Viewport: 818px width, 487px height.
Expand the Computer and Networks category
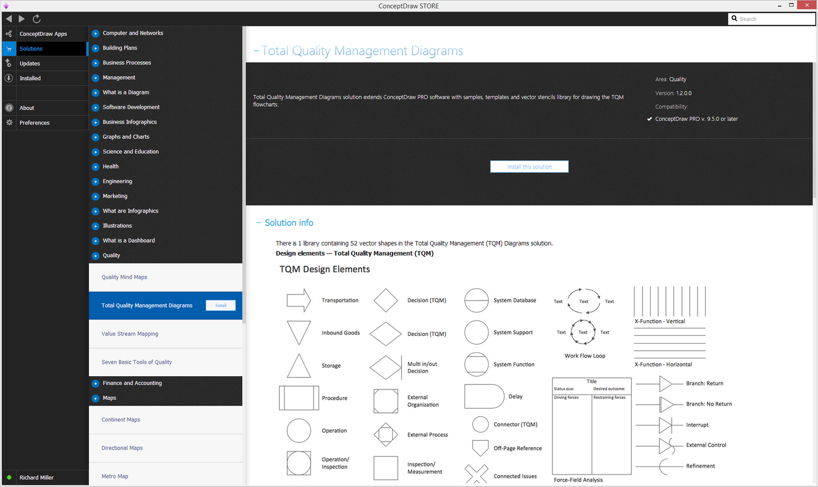[x=95, y=33]
